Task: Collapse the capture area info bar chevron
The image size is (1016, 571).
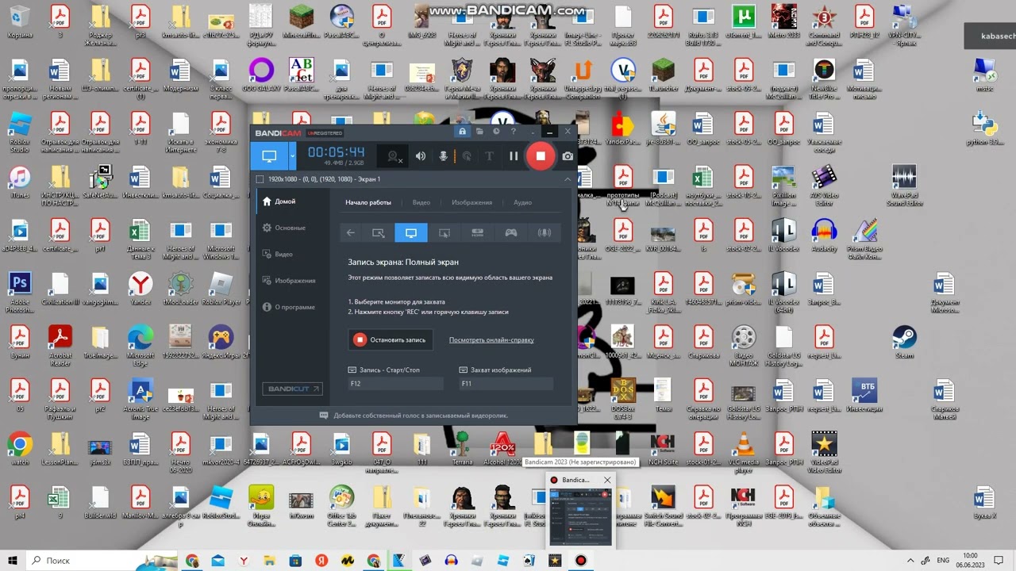Action: tap(568, 179)
